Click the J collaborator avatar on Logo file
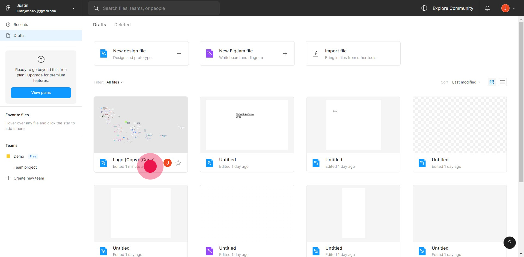Viewport: 524px width, 257px height. click(x=168, y=163)
